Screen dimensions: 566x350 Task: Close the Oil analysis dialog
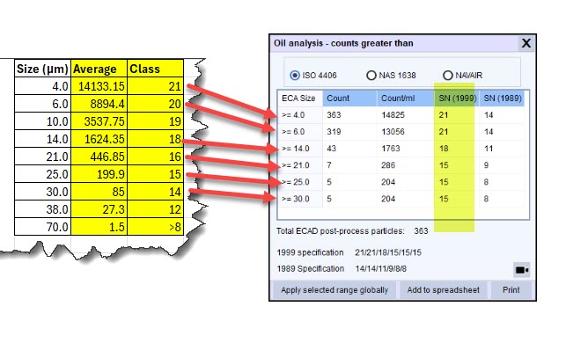(x=526, y=43)
